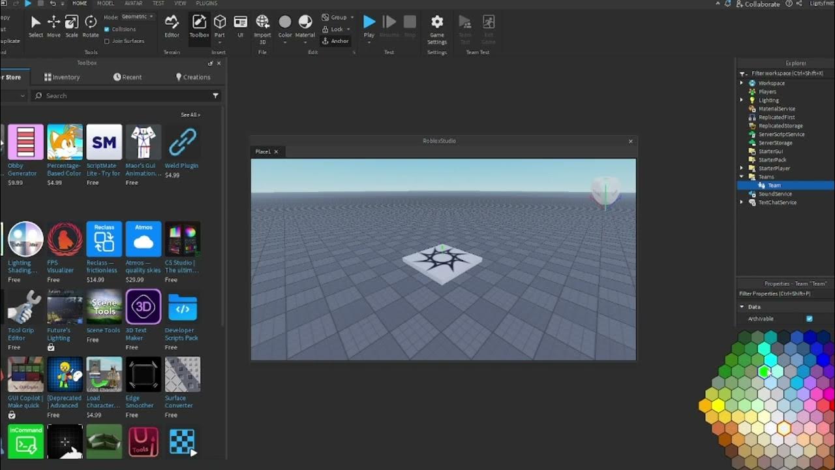Pick the bright green hexagon color
The height and width of the screenshot is (470, 835).
point(764,372)
